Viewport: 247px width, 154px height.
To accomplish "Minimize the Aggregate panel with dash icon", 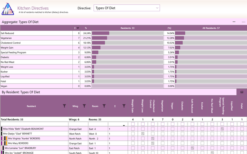I will (234, 22).
